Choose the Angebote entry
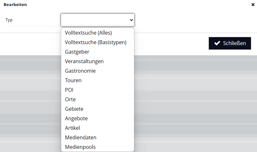Screen dimensions: 257x152 pos(76,118)
